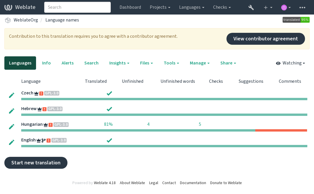The height and width of the screenshot is (194, 314).
Task: Click the red alert icon beside Hungarian
Action: pyautogui.click(x=51, y=125)
